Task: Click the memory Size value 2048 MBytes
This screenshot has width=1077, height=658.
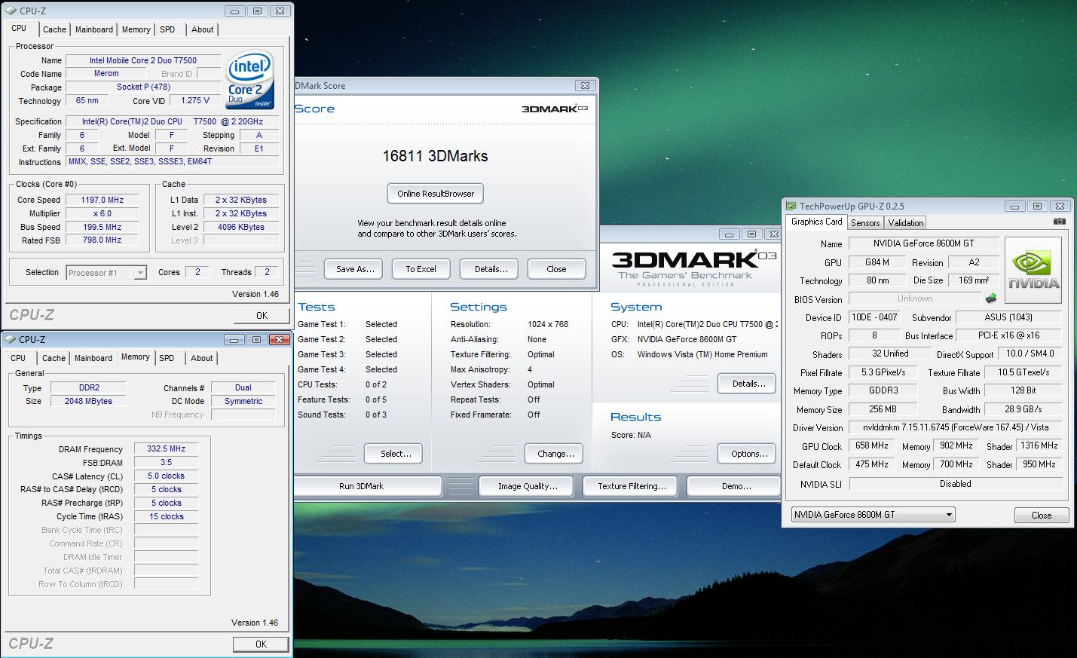Action: [x=88, y=401]
